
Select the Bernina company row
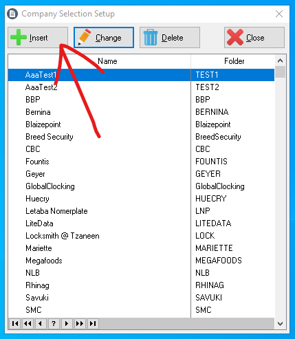tap(141, 112)
